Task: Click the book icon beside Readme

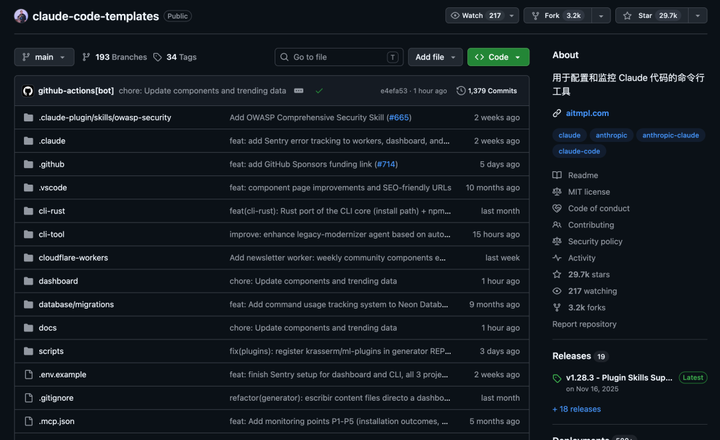Action: pos(557,175)
